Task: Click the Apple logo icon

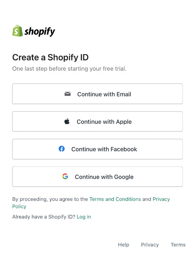Action: point(67,121)
